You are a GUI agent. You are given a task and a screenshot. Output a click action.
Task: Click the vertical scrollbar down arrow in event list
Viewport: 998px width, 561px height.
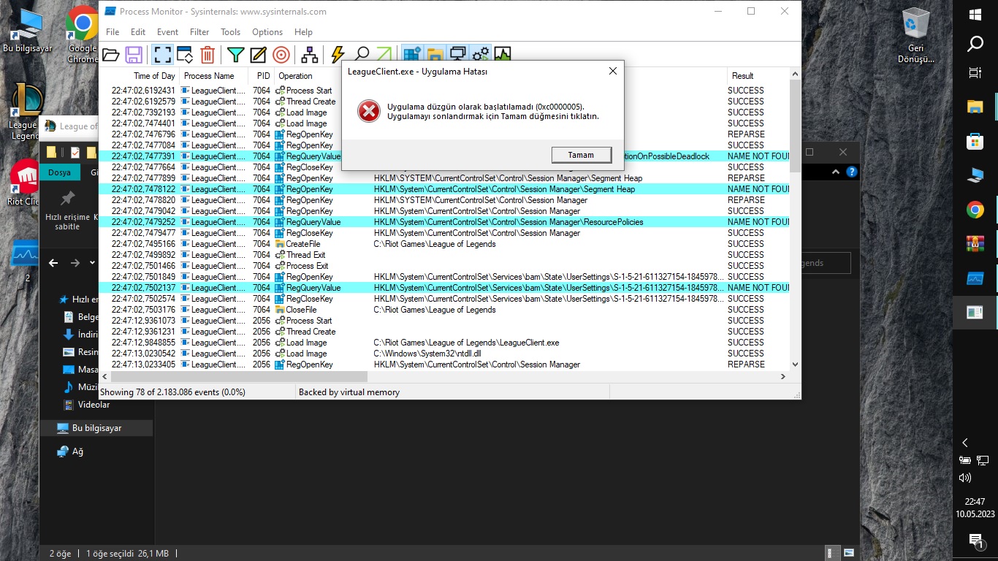[x=795, y=365]
